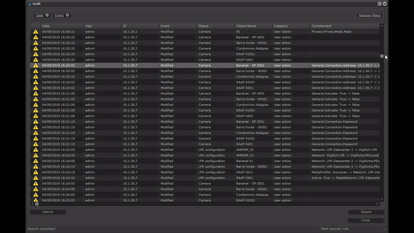The height and width of the screenshot is (233, 414).
Task: Click warning icon for 16:20:33 Bananal - SP 0001 row
Action: click(36, 37)
